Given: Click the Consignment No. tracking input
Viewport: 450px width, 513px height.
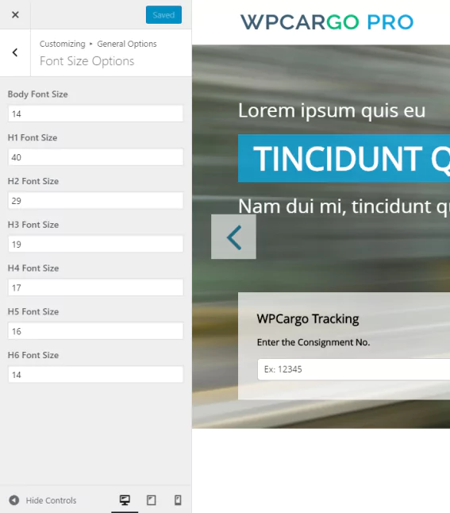Looking at the screenshot, I should [354, 369].
